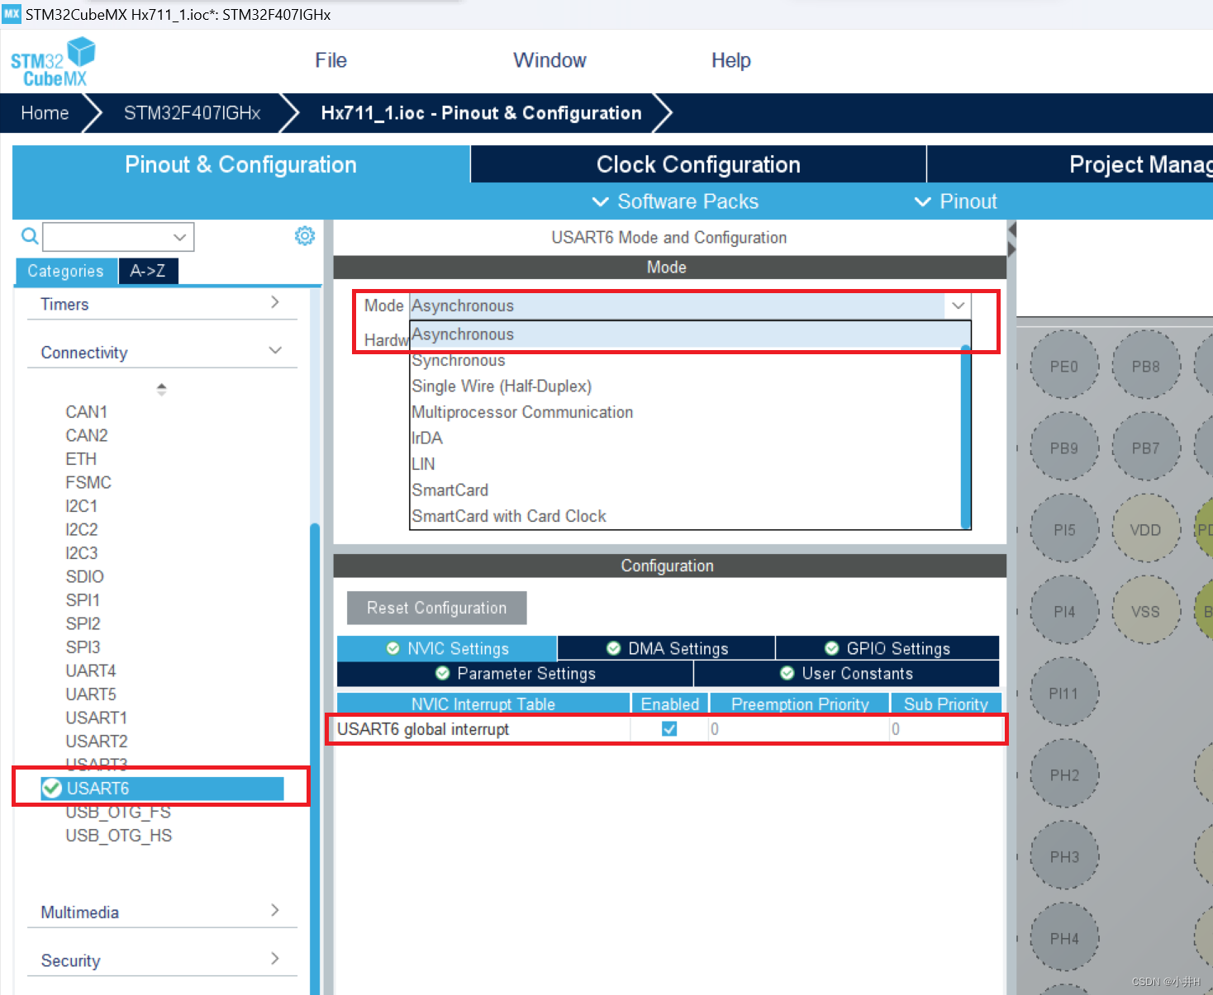Screen dimensions: 1213x995
Task: Select the VSS pin on chip view
Action: point(1145,612)
